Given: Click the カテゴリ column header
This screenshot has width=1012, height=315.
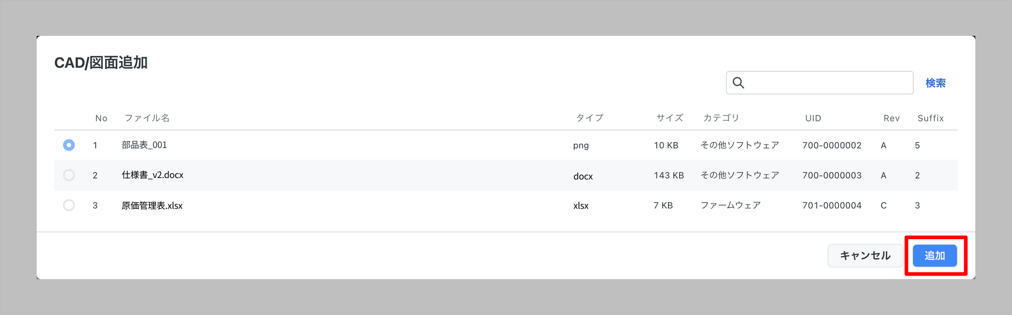Looking at the screenshot, I should click(721, 118).
